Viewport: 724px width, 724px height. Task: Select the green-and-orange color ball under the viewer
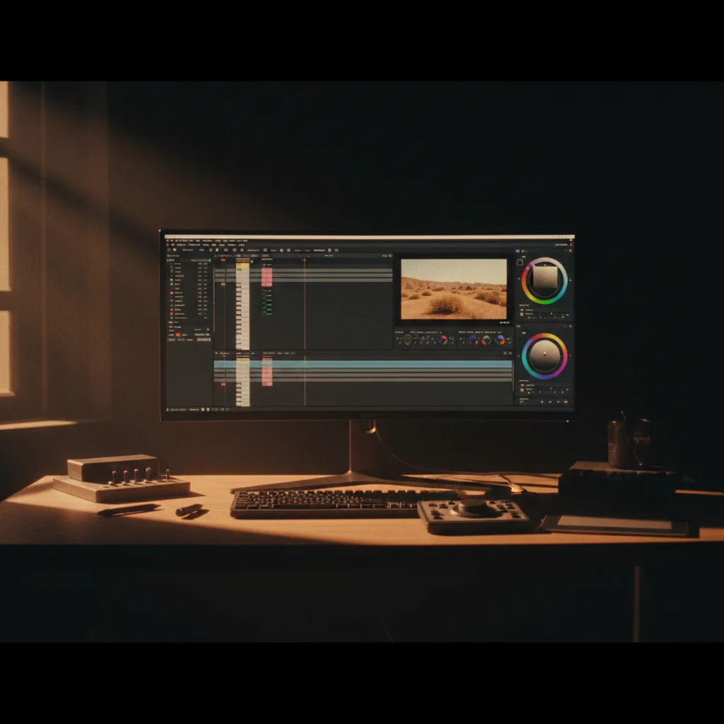pos(486,340)
